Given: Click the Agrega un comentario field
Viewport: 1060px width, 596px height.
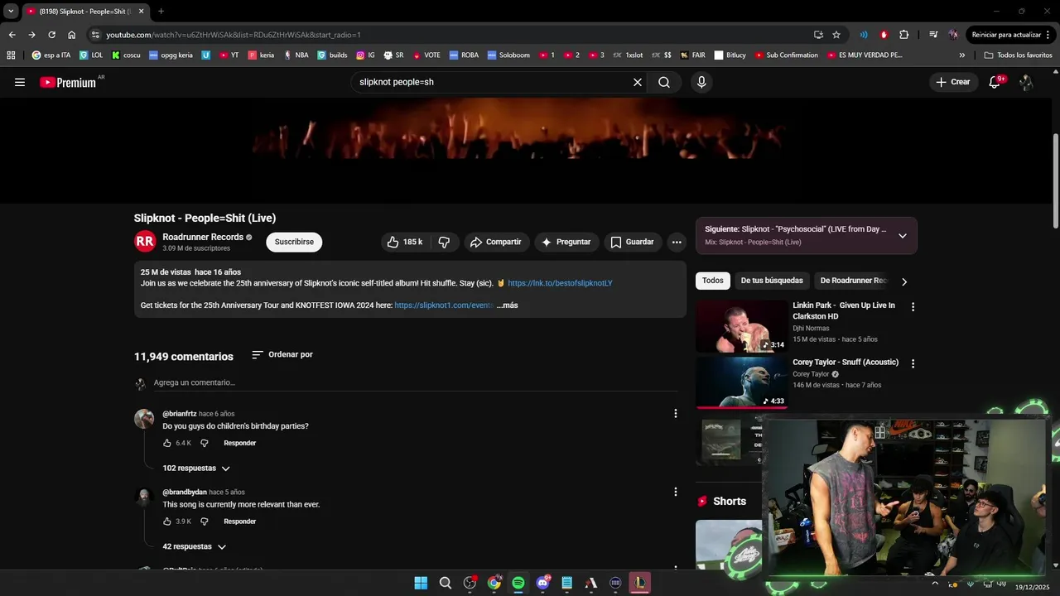Looking at the screenshot, I should (x=416, y=383).
